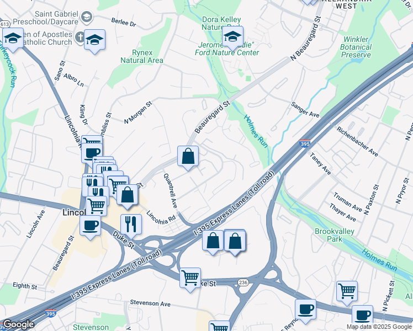This screenshot has height=331, width=413.
Task: Click the school marker near Dora Kelley Nature Park
Action: coord(232,38)
